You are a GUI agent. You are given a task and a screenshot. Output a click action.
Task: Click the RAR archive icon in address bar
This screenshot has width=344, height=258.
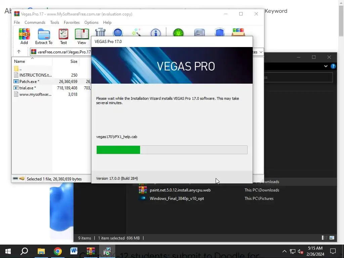click(x=34, y=52)
